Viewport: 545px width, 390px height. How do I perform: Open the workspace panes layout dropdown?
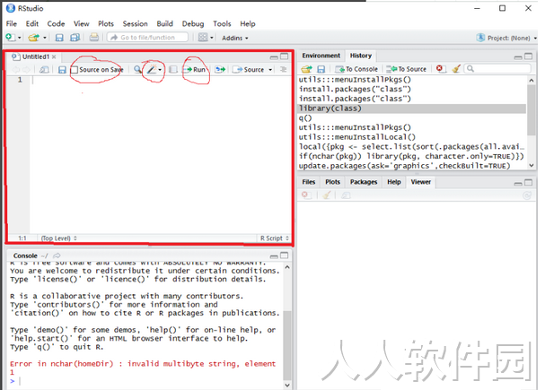click(206, 37)
